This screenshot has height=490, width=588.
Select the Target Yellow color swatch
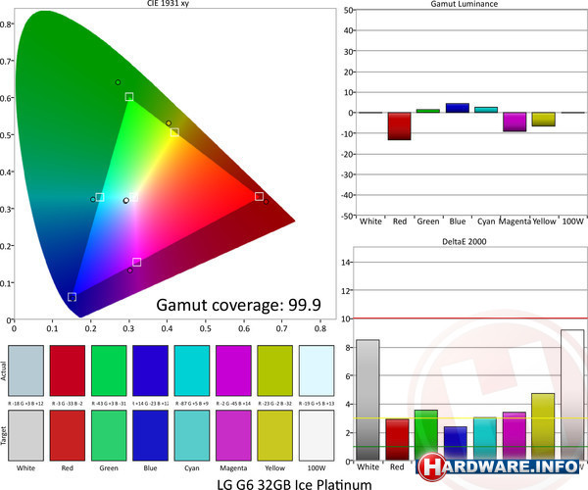coord(274,435)
